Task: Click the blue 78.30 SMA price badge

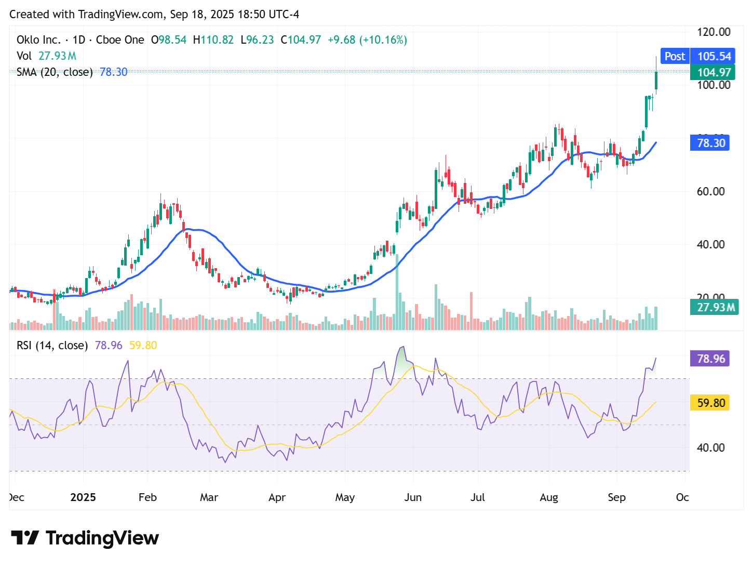Action: click(x=709, y=142)
